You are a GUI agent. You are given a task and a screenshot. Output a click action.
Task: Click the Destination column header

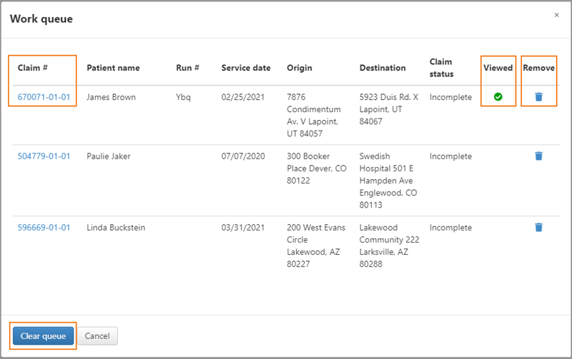[x=383, y=68]
